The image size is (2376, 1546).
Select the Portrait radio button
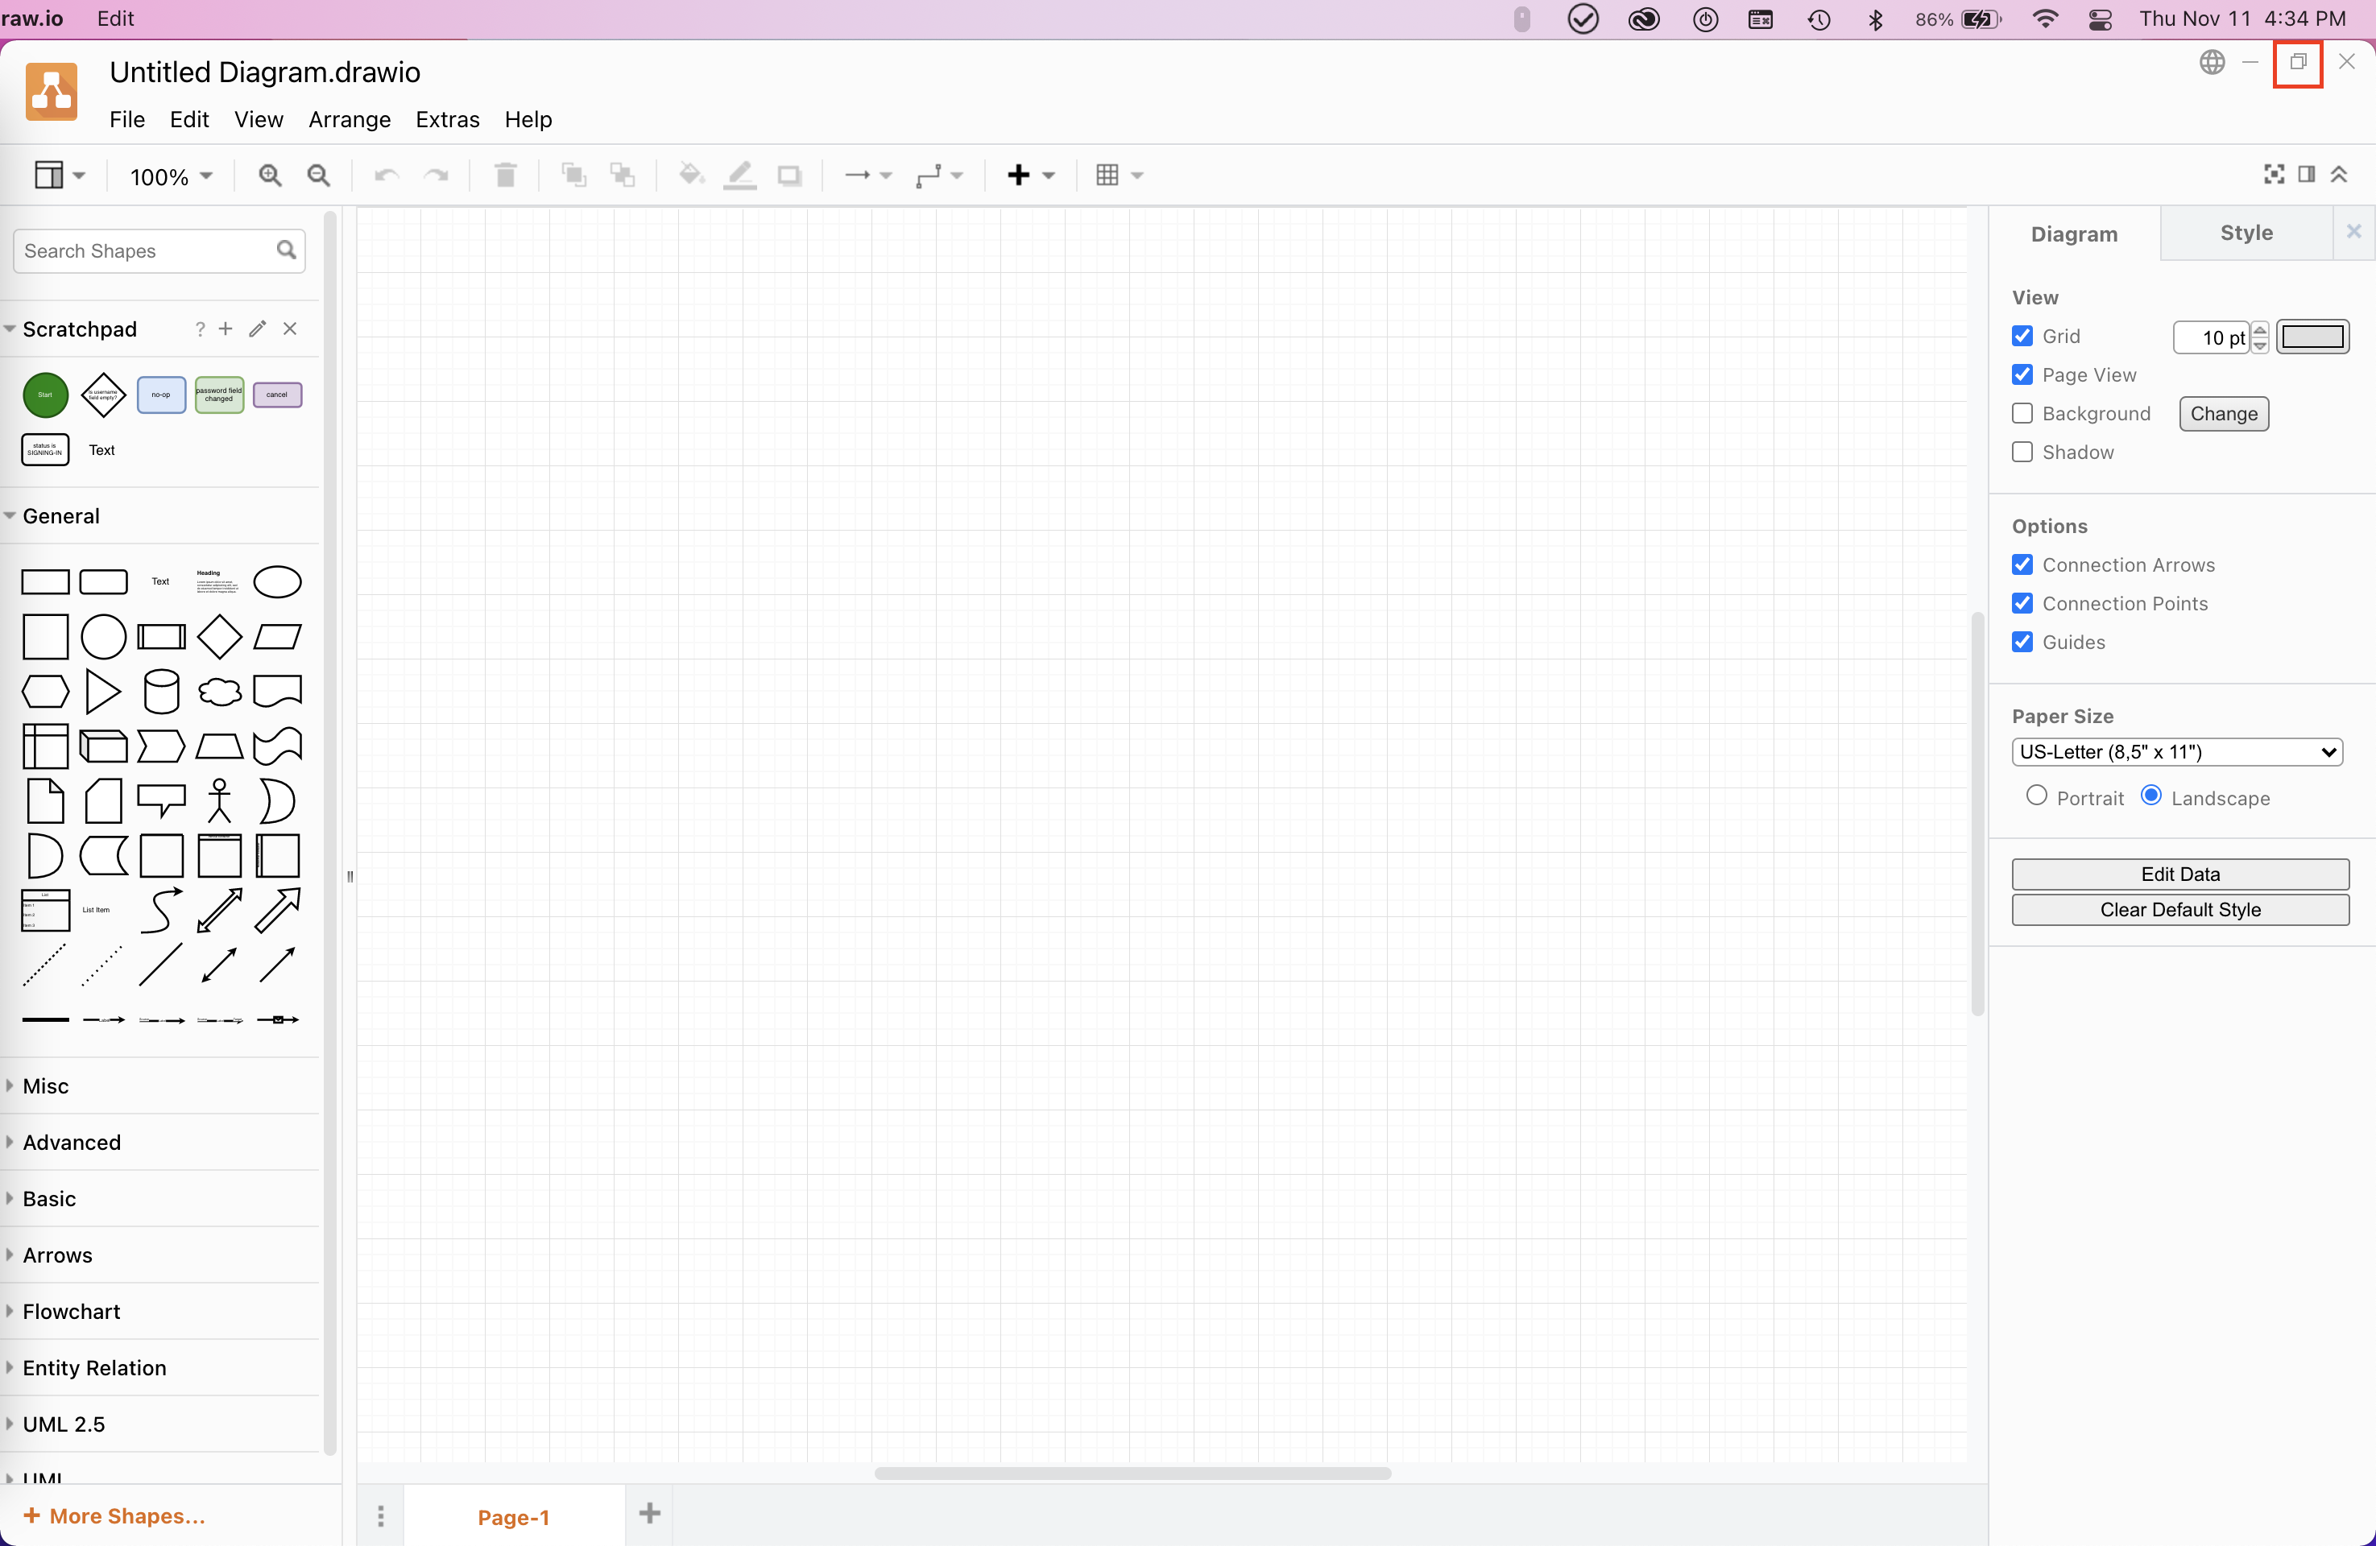click(2037, 796)
